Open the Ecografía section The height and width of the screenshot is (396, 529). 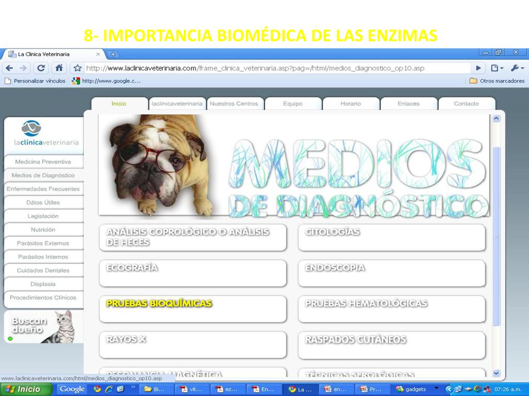point(193,273)
